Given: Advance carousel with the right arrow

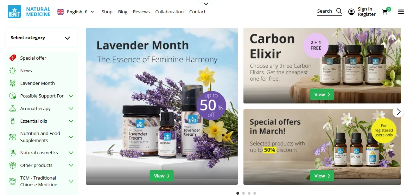Looking at the screenshot, I should (x=398, y=112).
